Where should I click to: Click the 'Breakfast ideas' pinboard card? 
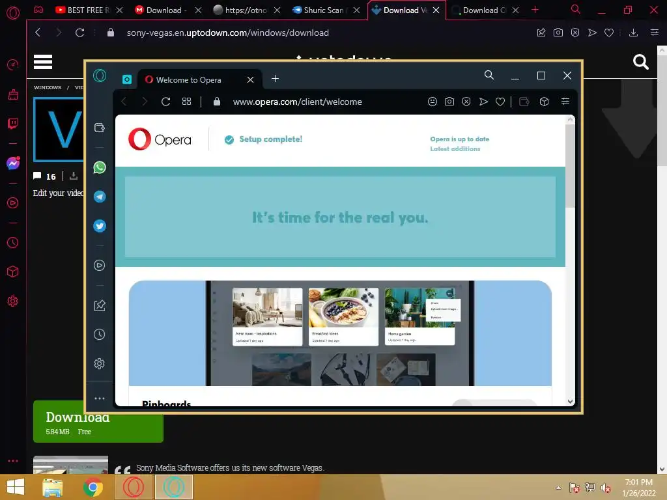pos(343,317)
